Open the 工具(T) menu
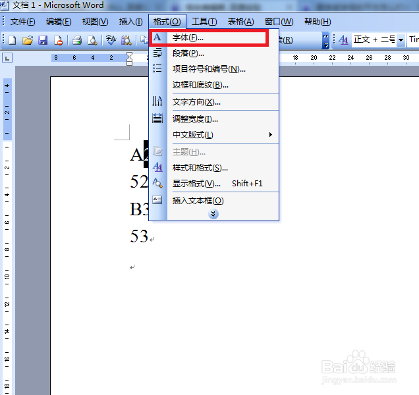The image size is (419, 395). point(204,22)
